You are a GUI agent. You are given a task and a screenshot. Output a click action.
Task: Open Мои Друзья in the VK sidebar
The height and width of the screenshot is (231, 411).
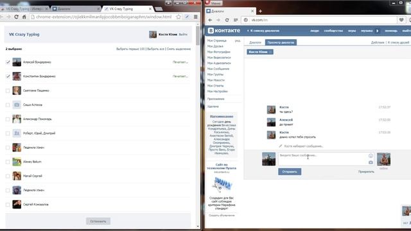[x=215, y=46]
